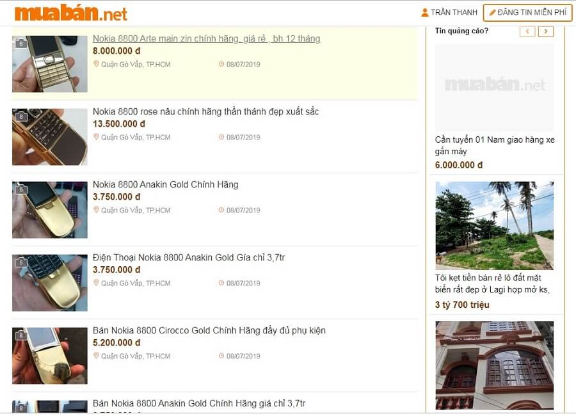Image resolution: width=576 pixels, height=416 pixels.
Task: Open listing Bán Nokia 8800 Cirocco Gold
Action: pos(209,330)
